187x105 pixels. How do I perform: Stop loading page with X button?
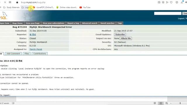pos(5,2)
